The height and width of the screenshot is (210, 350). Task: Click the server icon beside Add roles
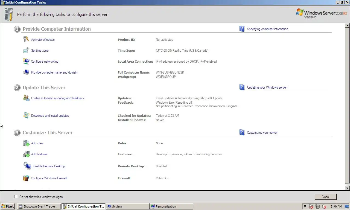point(26,143)
